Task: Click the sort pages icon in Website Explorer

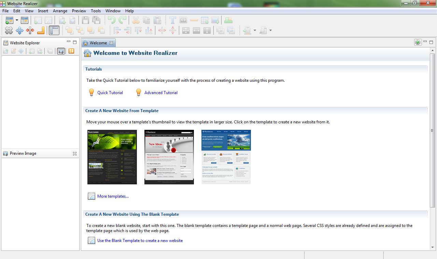Action: pos(72,51)
